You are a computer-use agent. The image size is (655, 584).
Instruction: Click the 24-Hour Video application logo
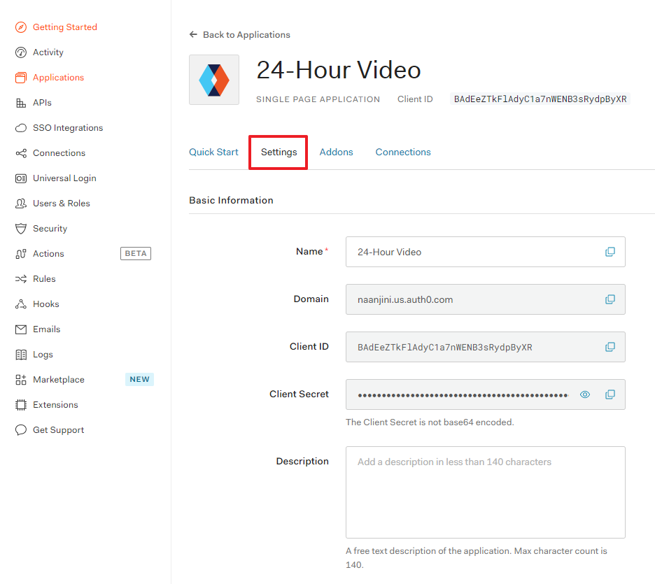[214, 80]
